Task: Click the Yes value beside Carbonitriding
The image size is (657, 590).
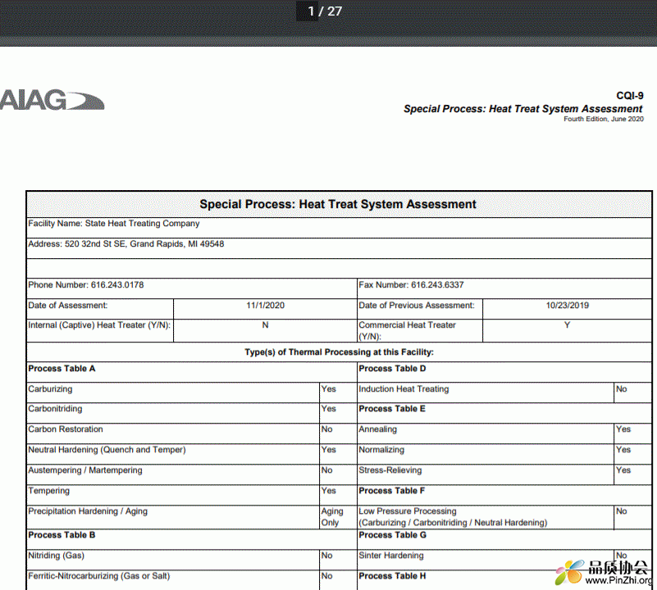Action: click(x=328, y=409)
